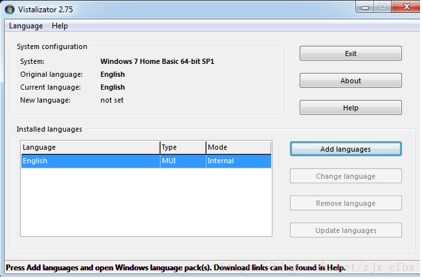This screenshot has height=280, width=422.
Task: Click the 'System:' label
Action: 32,61
